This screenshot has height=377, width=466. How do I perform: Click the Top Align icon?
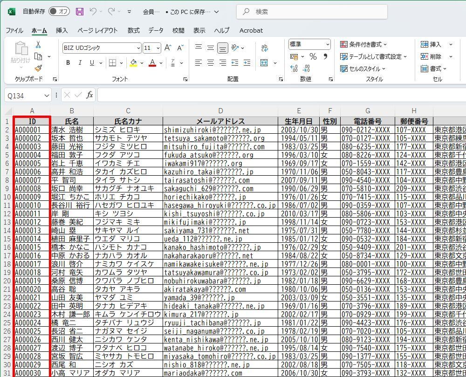pyautogui.click(x=198, y=48)
